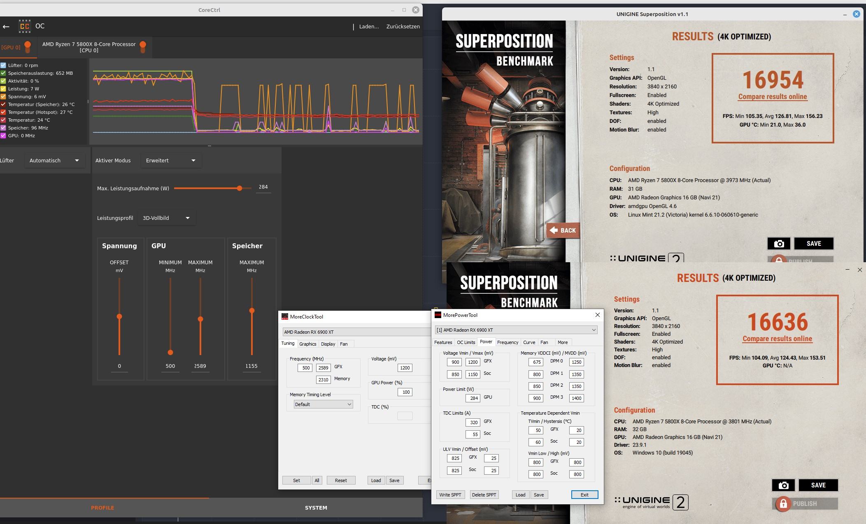
Task: Open the SYSTEM tab in CoreCtrl
Action: click(x=316, y=508)
